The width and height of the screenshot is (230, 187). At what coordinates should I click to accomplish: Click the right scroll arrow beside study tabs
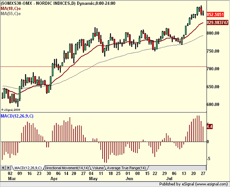[8, 168]
